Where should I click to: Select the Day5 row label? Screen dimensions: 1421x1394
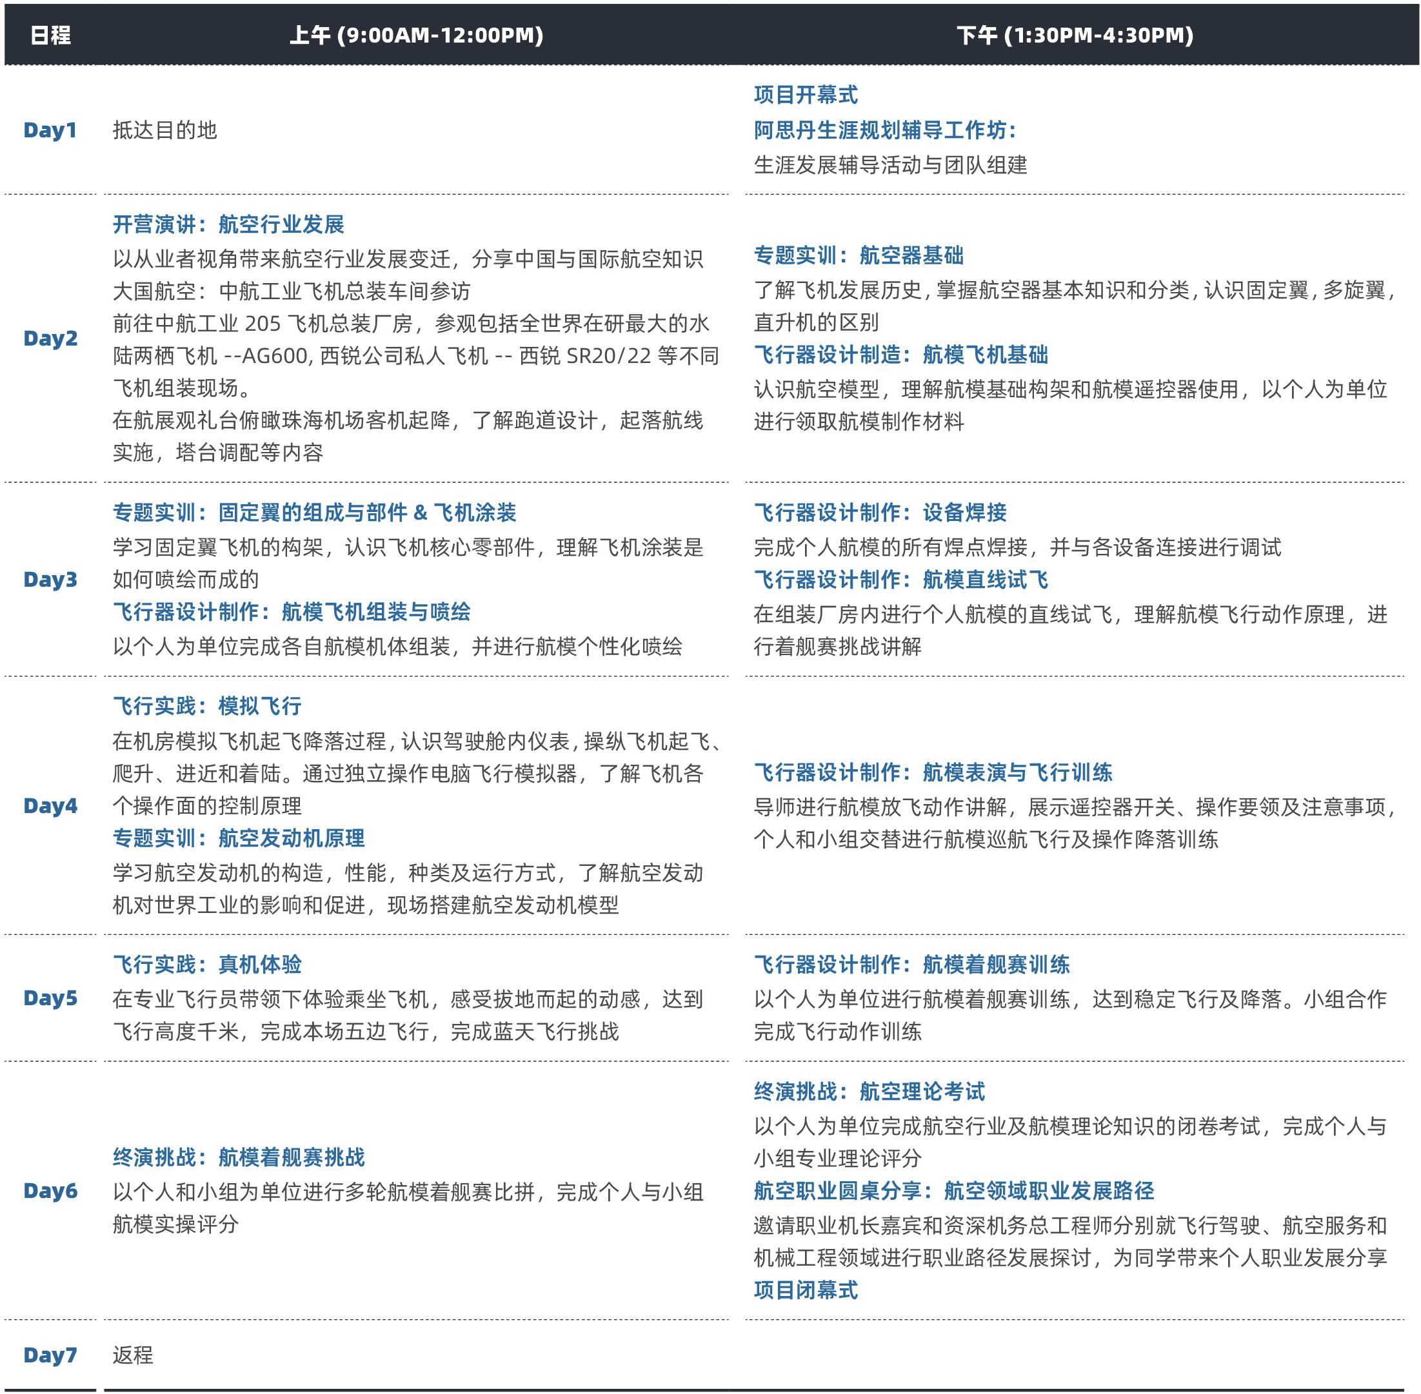point(50,998)
